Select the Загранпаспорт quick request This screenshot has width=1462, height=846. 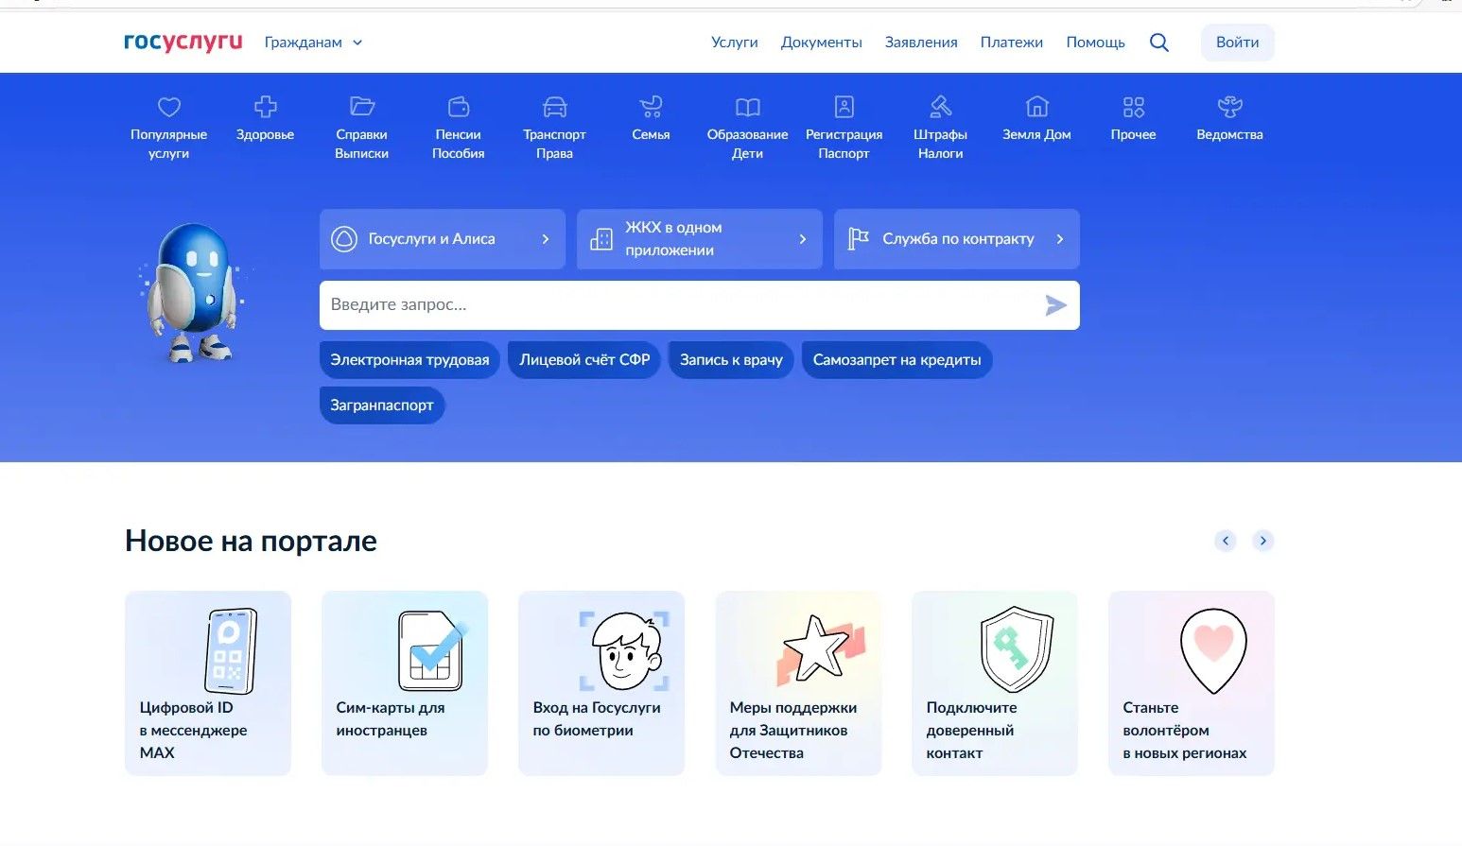point(382,406)
